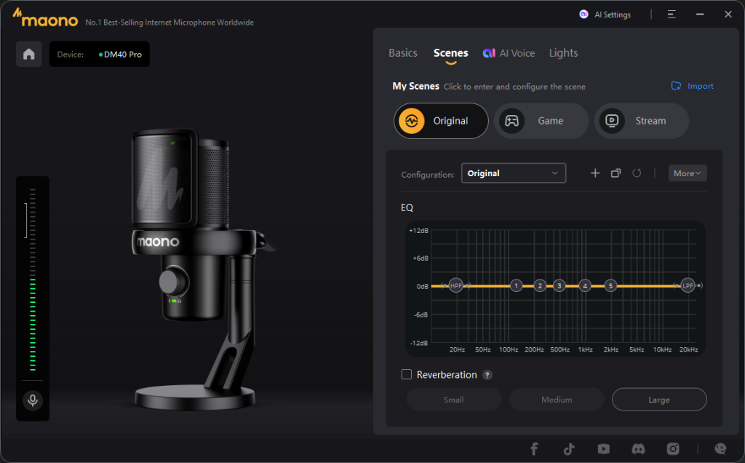This screenshot has height=463, width=745.
Task: Mute the microphone using the mic icon
Action: tap(32, 400)
